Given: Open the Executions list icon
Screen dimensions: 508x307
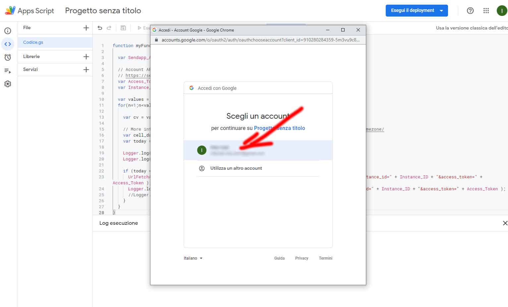Looking at the screenshot, I should point(8,71).
